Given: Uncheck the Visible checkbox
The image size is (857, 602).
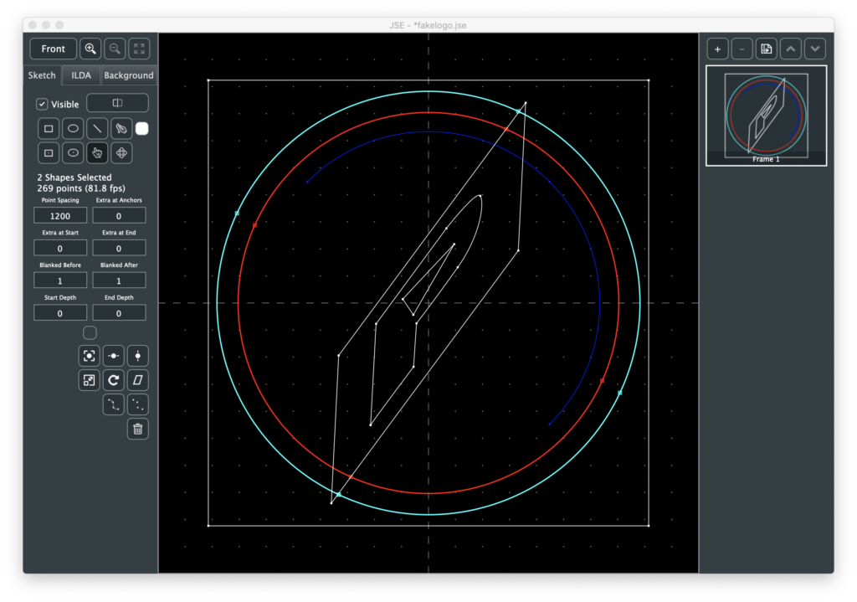Looking at the screenshot, I should pyautogui.click(x=43, y=105).
